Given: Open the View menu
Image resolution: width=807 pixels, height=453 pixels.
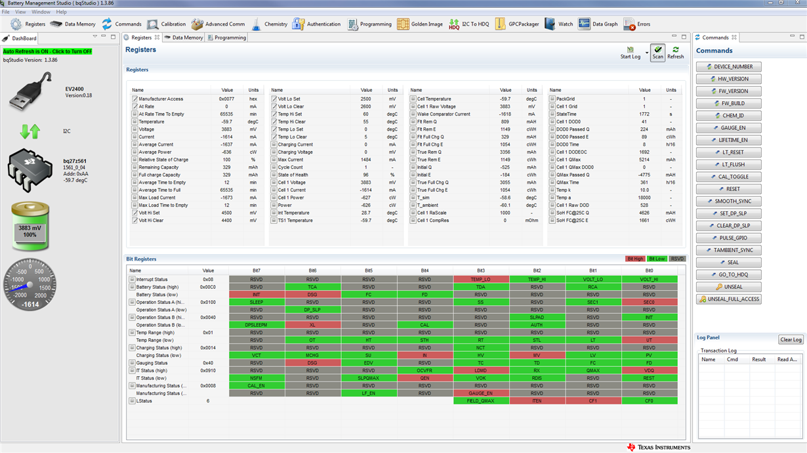Looking at the screenshot, I should coord(20,12).
